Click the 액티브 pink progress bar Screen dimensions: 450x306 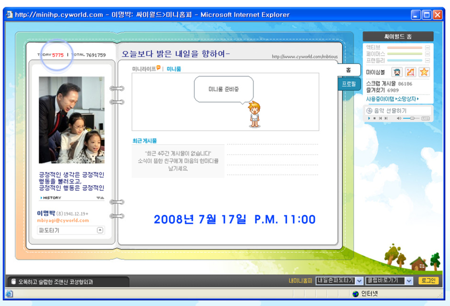pos(404,47)
